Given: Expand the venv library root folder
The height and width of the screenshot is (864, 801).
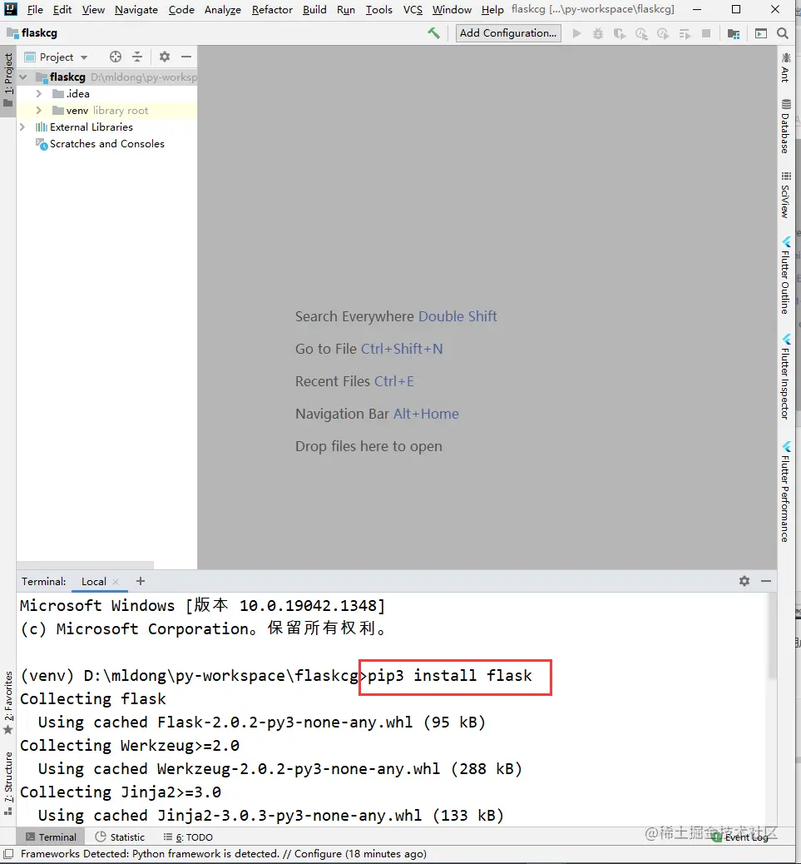Looking at the screenshot, I should 37,110.
